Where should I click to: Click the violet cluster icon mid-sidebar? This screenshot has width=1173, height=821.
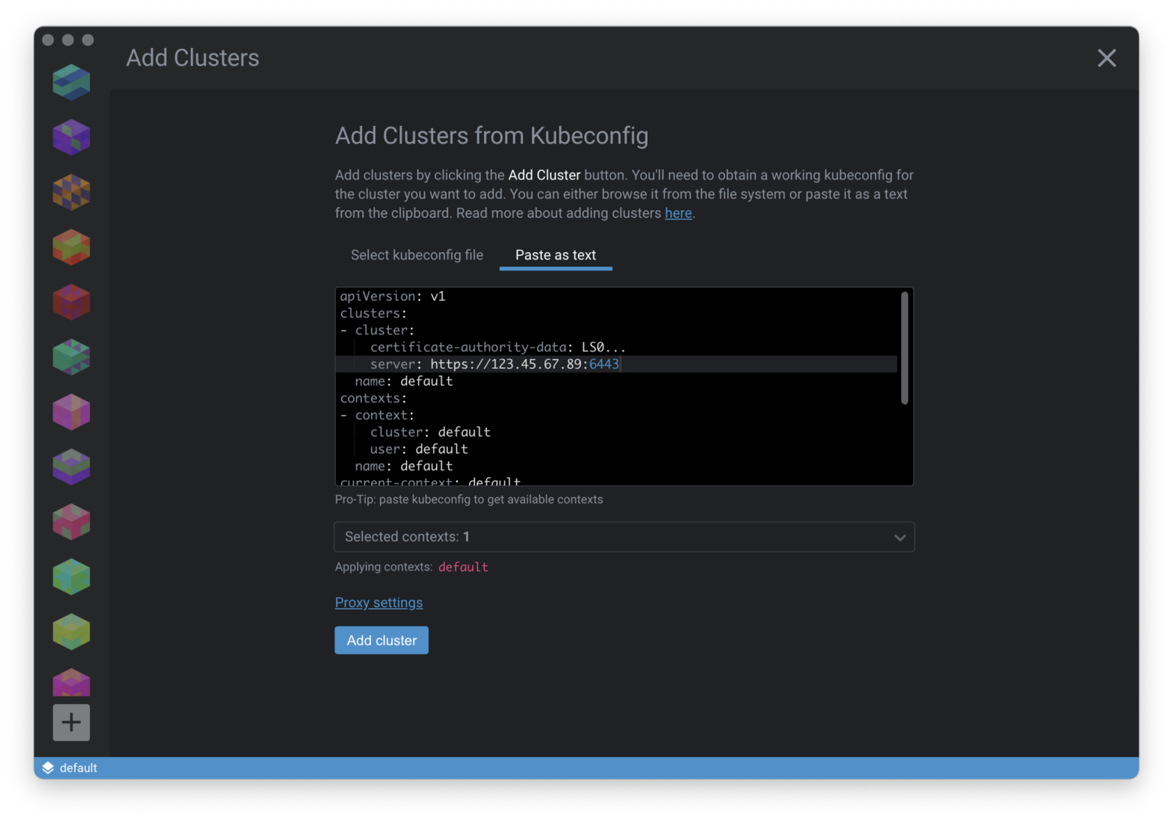tap(71, 467)
